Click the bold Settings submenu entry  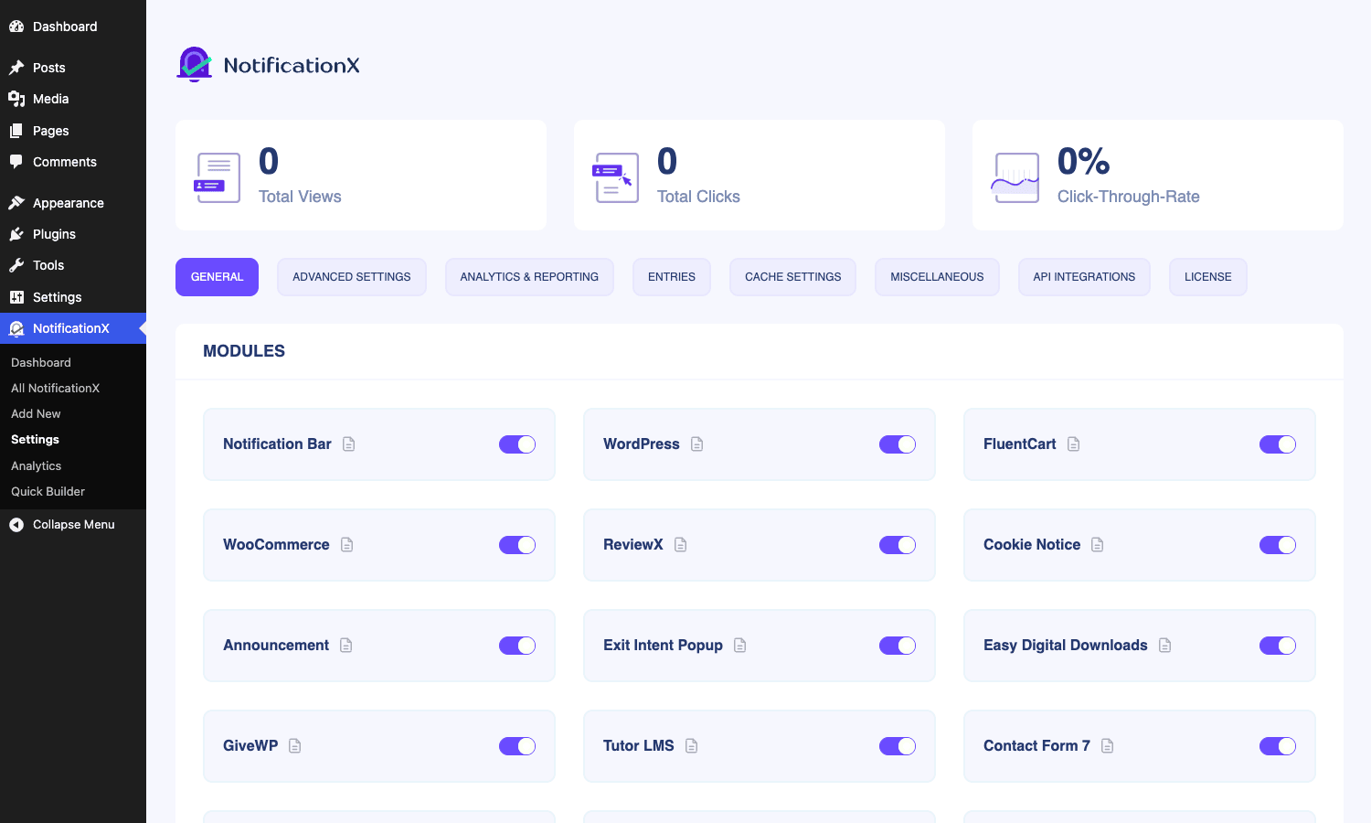(35, 440)
